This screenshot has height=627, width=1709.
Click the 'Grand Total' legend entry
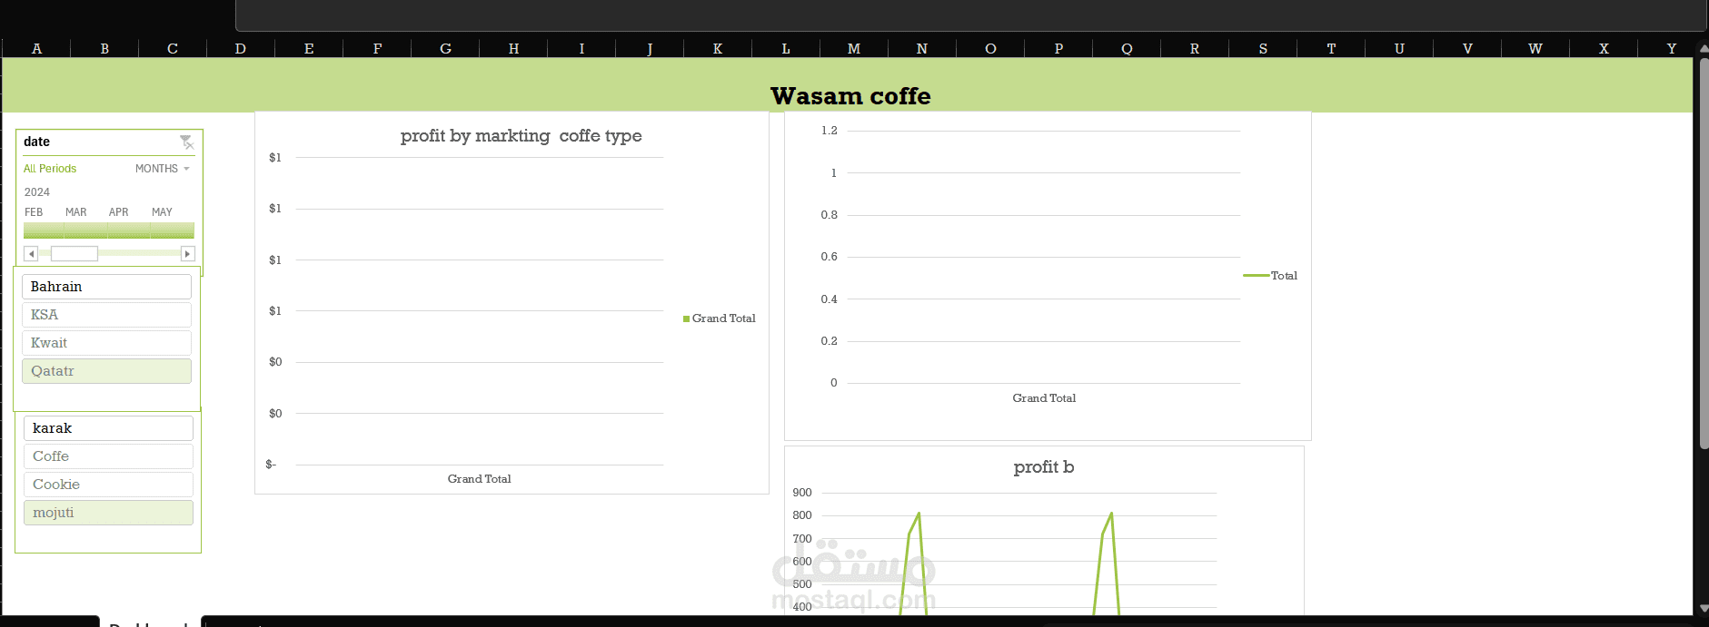720,318
